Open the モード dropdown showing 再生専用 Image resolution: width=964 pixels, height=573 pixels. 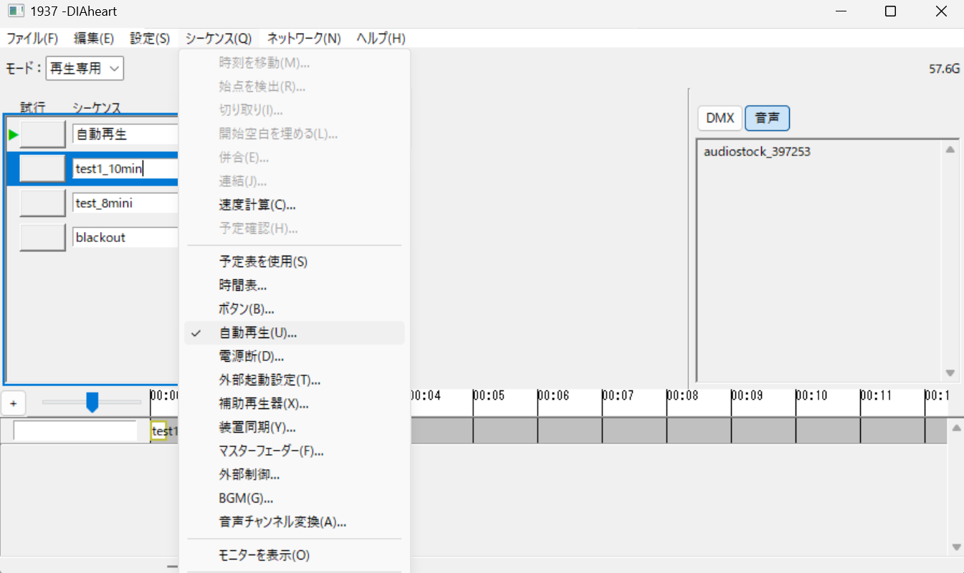pos(85,69)
